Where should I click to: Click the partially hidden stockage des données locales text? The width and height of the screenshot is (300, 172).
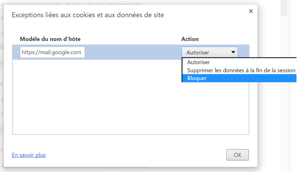click(x=72, y=4)
